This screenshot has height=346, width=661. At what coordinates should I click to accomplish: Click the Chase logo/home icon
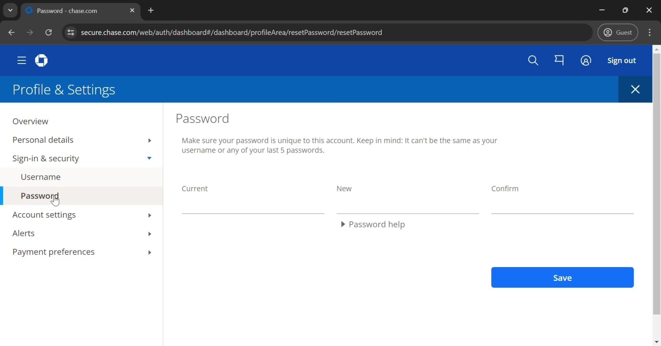41,60
